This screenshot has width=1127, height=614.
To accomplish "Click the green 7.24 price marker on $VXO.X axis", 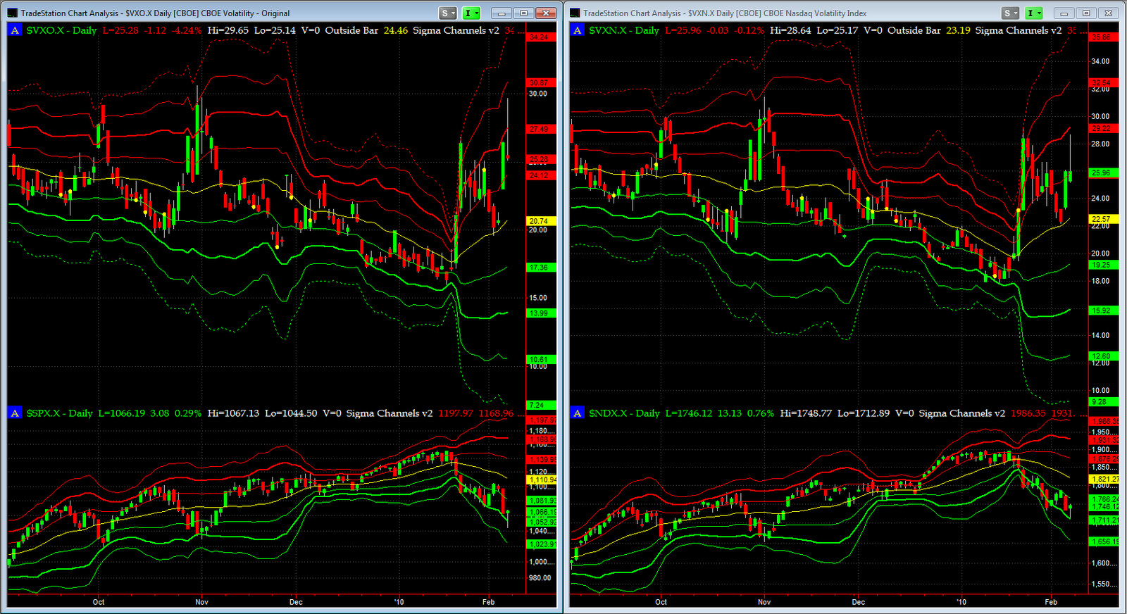I will coord(540,405).
